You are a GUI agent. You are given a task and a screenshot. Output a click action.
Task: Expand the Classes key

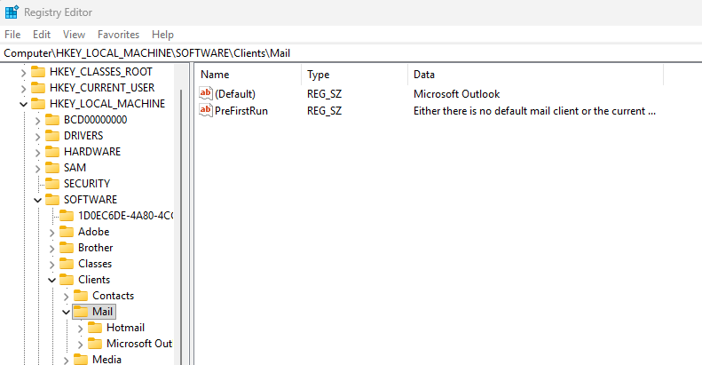point(52,265)
